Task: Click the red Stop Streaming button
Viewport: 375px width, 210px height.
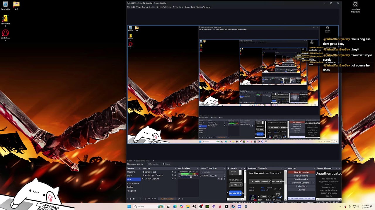Action: coord(301,172)
